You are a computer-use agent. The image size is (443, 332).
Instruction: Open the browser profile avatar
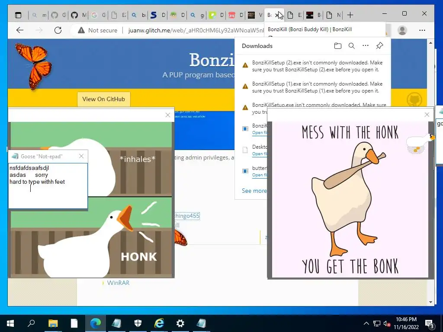coord(402,30)
